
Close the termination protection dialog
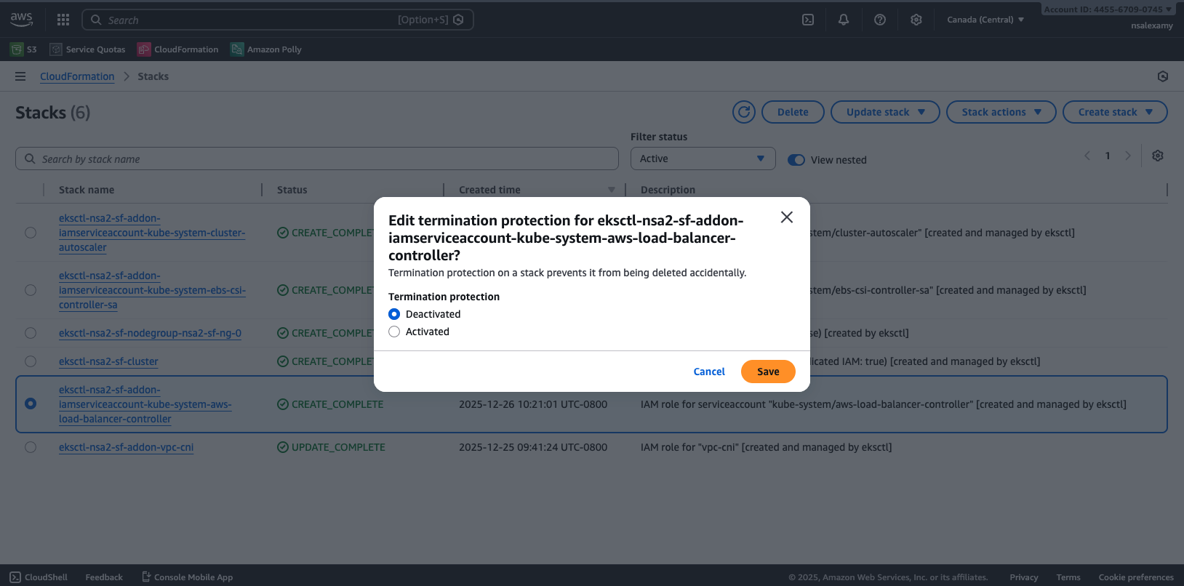tap(787, 217)
